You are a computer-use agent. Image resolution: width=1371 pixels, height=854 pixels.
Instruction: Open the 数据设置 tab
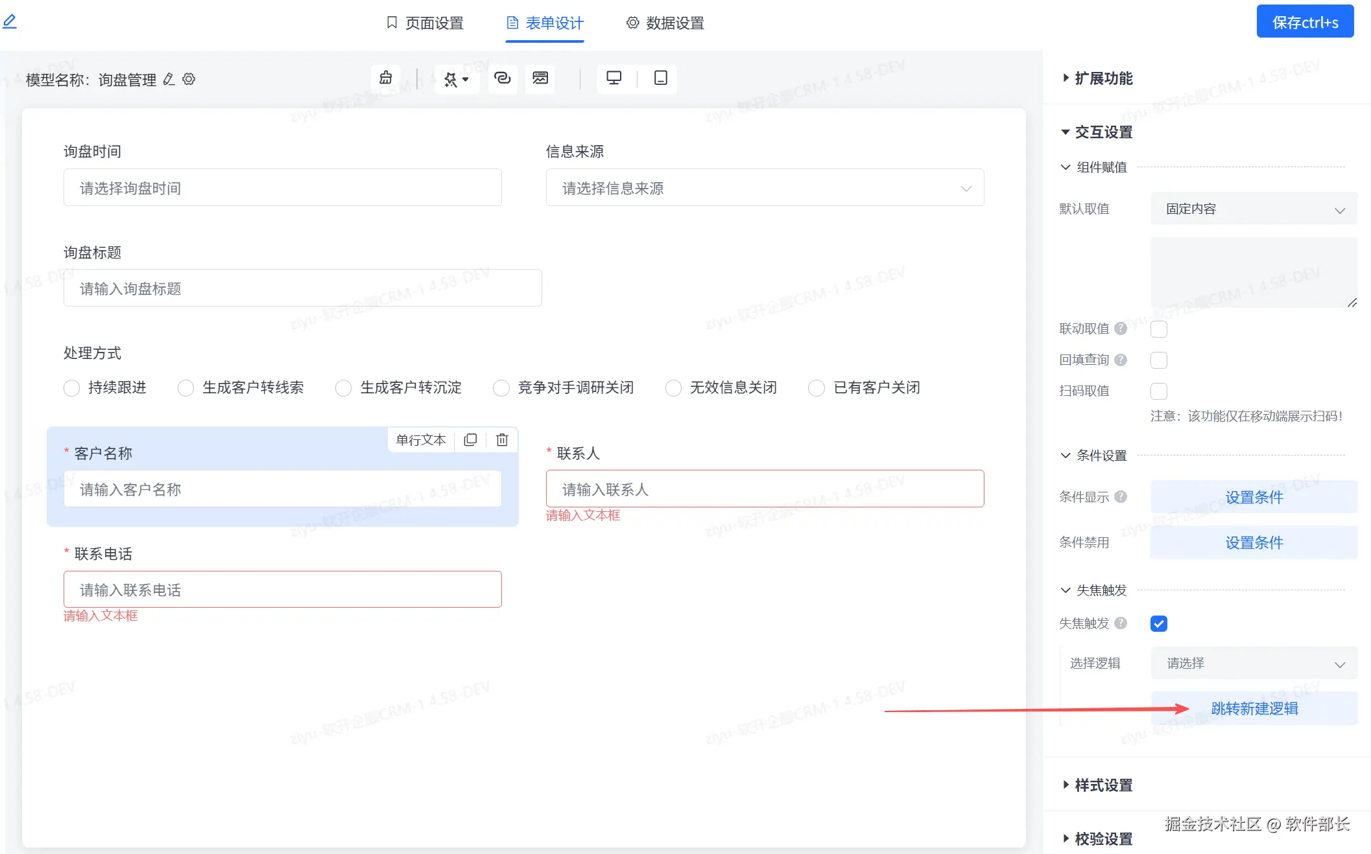pyautogui.click(x=665, y=23)
